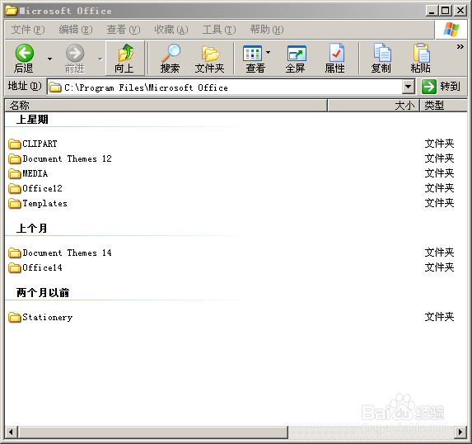The width and height of the screenshot is (472, 444).
Task: Go up one folder with 向上 icon
Action: point(125,53)
